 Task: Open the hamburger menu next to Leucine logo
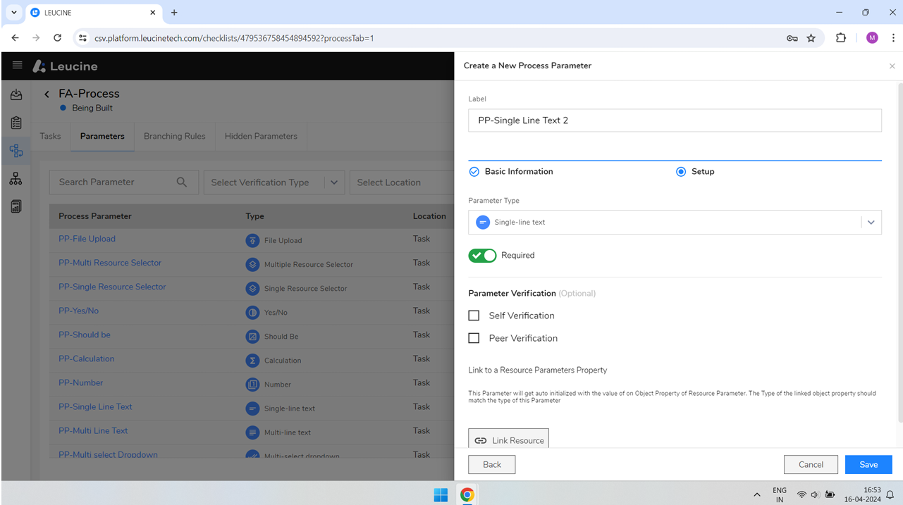click(x=17, y=66)
